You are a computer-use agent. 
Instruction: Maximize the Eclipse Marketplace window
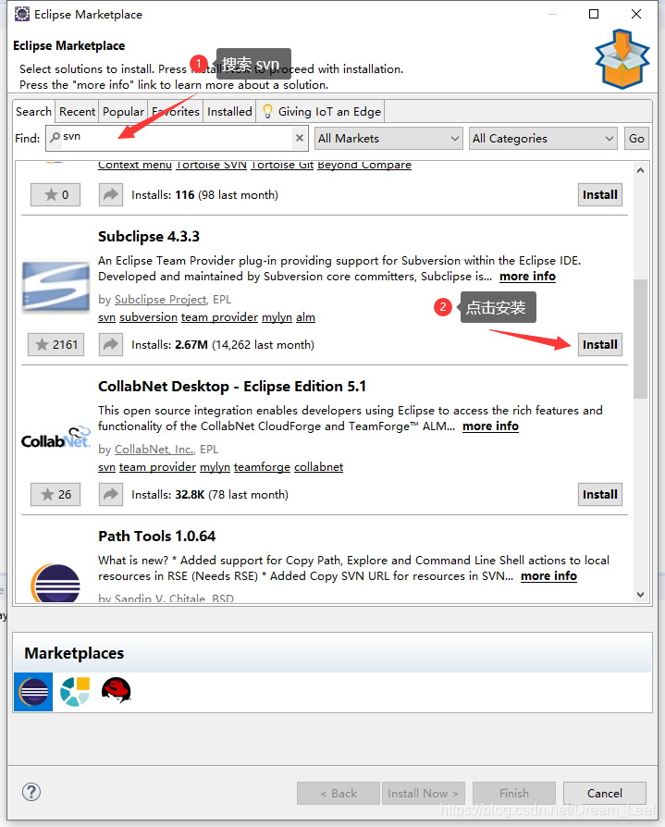pos(594,14)
